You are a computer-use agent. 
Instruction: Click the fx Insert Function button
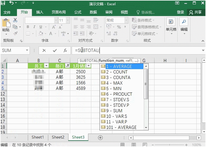[x=65, y=50]
